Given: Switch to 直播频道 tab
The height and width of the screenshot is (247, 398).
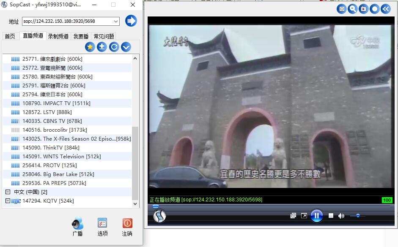Looking at the screenshot, I should coord(33,36).
